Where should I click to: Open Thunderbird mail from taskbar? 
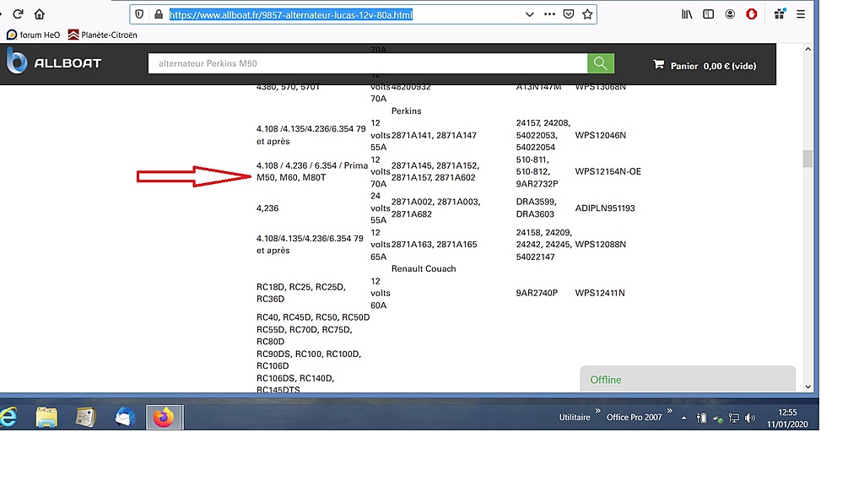pos(125,417)
